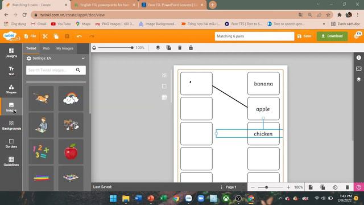The image size is (364, 205).
Task: Select the apple text box
Action: click(x=263, y=109)
